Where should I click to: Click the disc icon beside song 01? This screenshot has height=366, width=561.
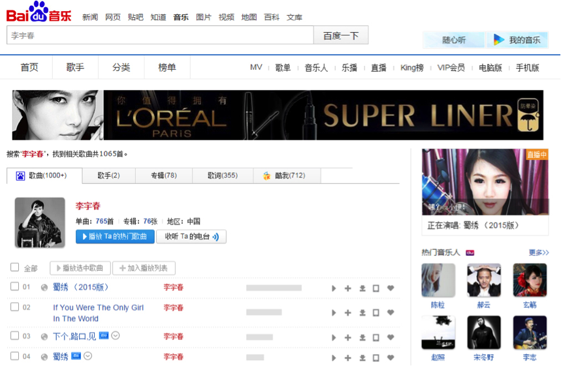(x=44, y=288)
